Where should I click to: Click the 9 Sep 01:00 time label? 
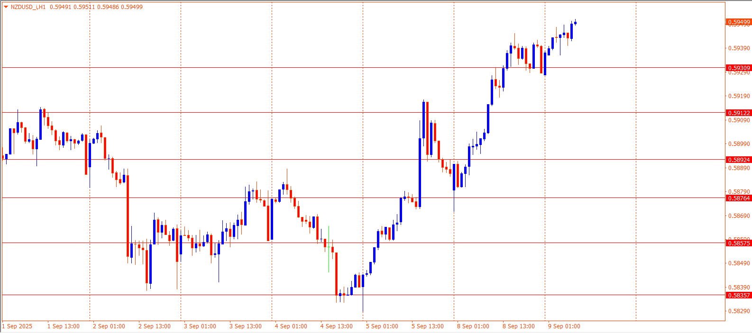pos(564,326)
